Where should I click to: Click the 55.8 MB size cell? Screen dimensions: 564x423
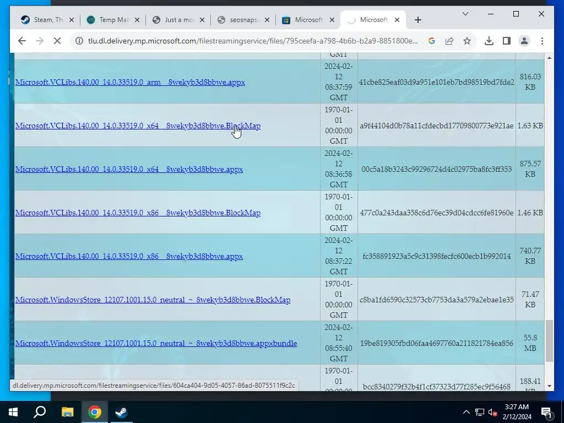pyautogui.click(x=530, y=343)
